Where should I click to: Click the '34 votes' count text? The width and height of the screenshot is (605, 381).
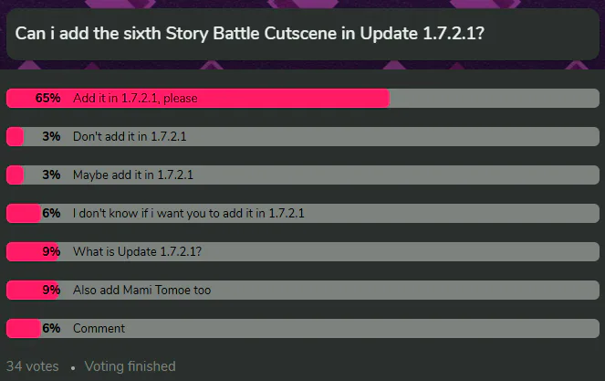(x=33, y=366)
